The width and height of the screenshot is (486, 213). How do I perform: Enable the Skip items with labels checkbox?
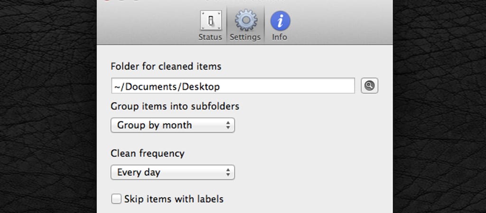(x=116, y=199)
